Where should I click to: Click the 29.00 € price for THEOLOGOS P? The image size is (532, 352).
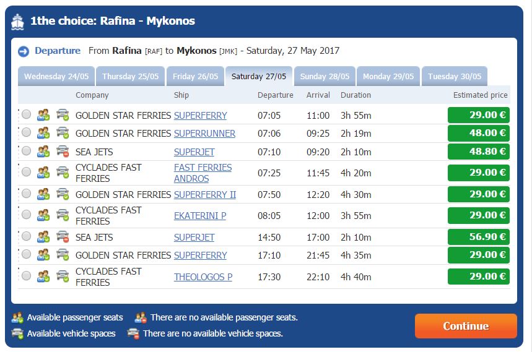pos(478,276)
